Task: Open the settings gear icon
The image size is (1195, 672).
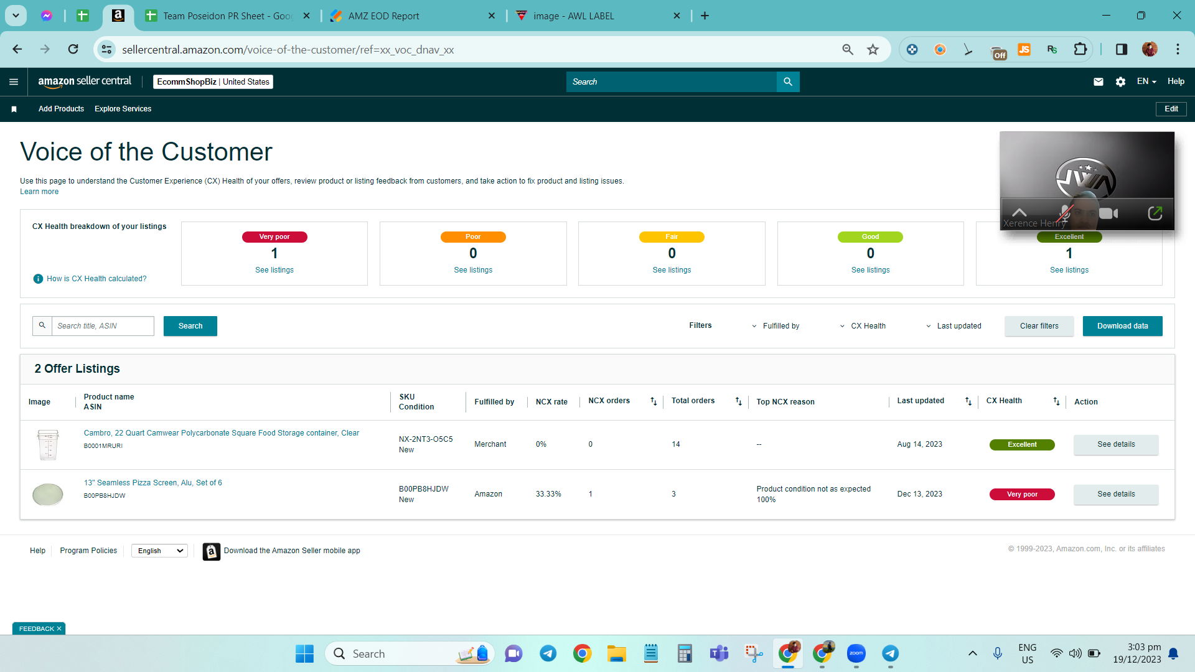Action: [x=1120, y=82]
